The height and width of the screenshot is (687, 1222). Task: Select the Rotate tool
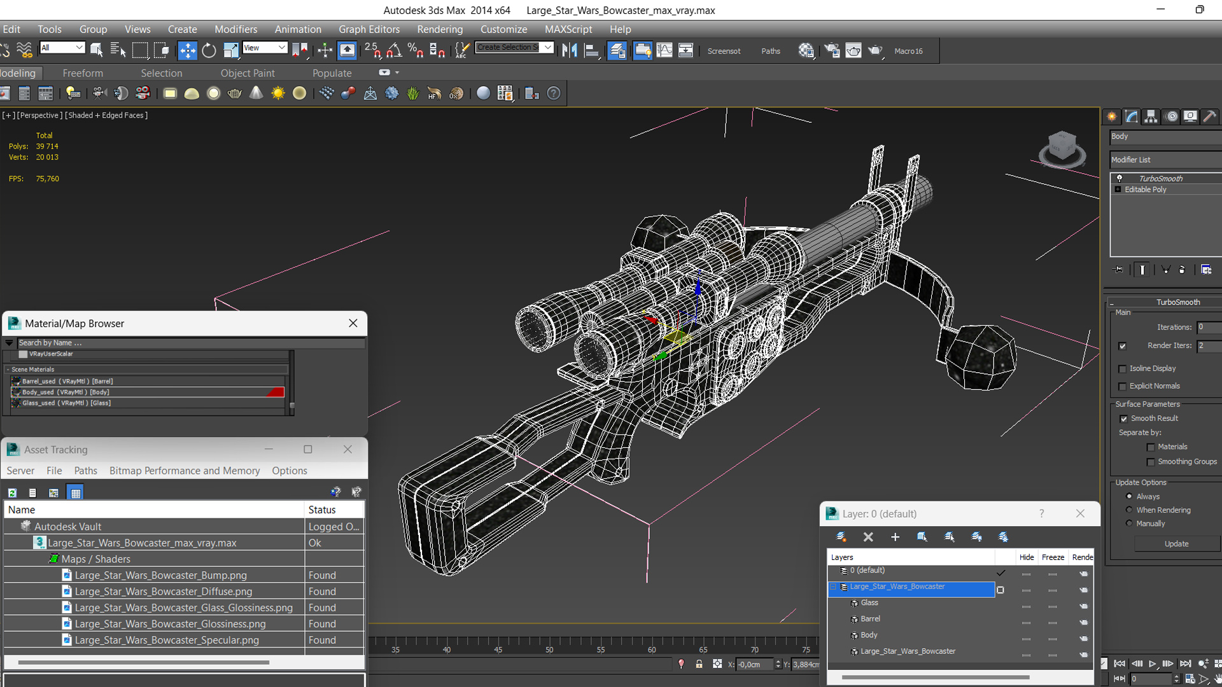[x=209, y=51]
